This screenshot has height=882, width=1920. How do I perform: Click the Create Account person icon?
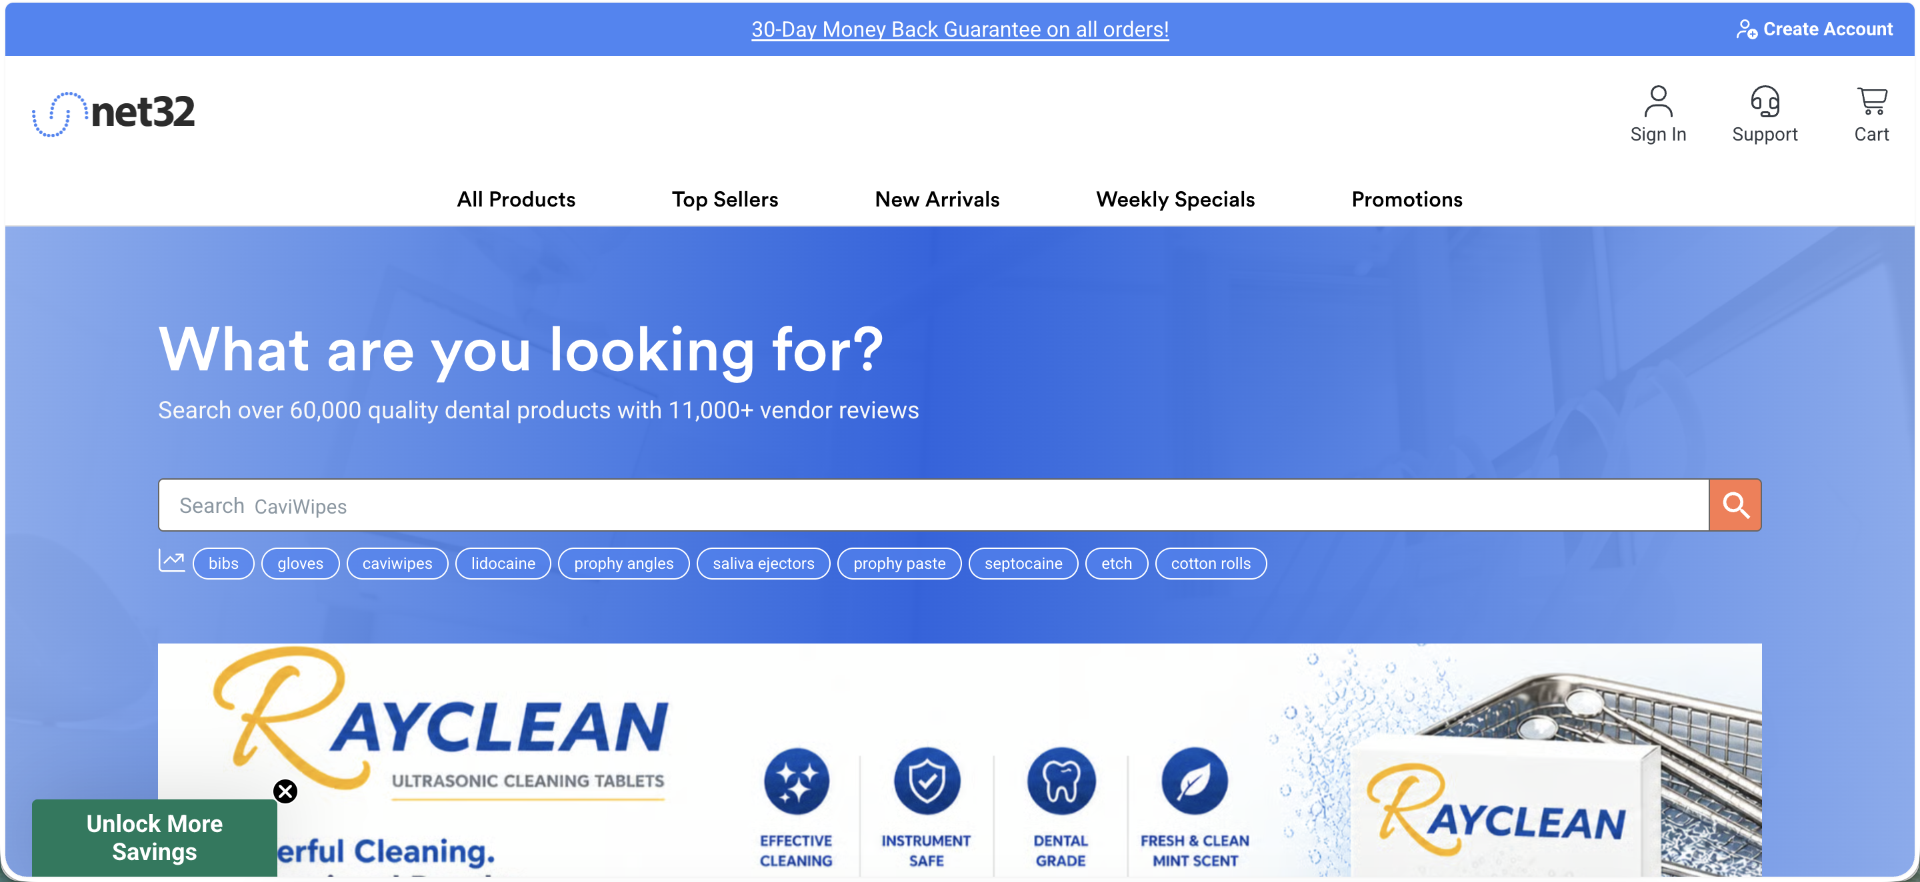coord(1747,29)
